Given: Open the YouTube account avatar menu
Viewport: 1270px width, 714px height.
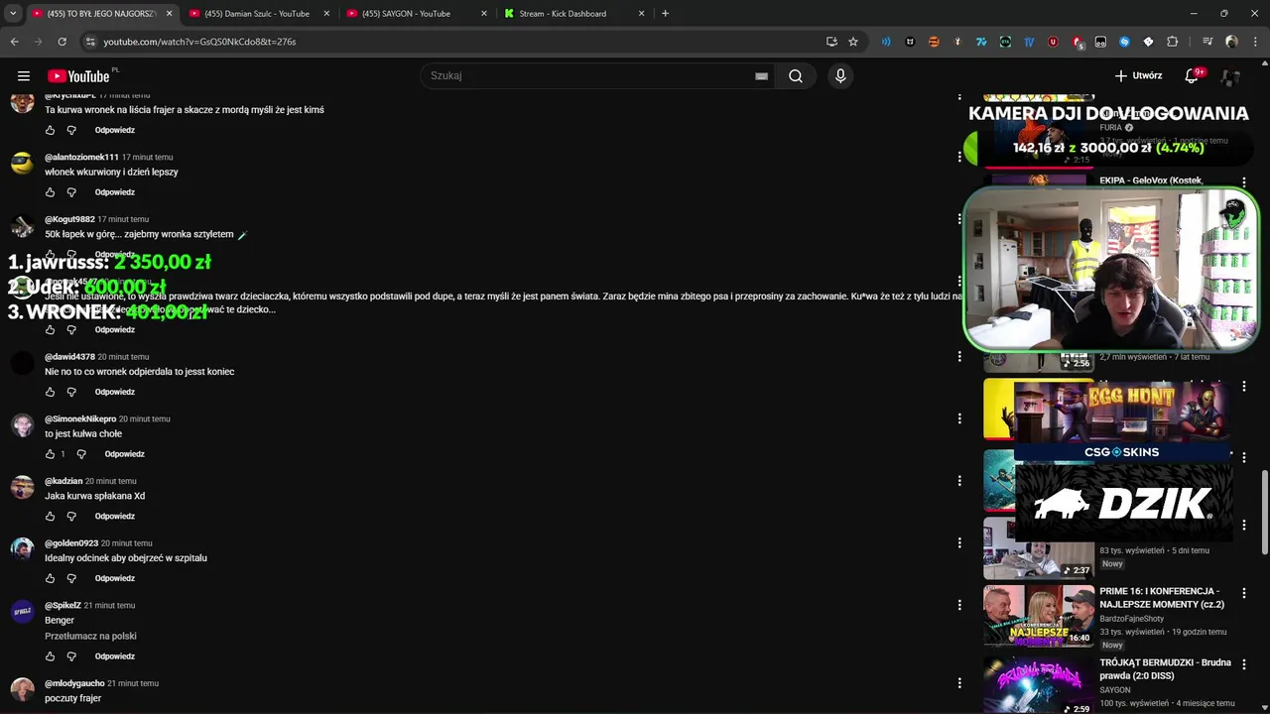Looking at the screenshot, I should point(1230,76).
